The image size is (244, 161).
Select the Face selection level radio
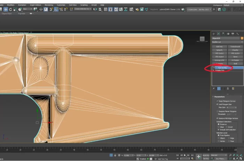pos(229,141)
